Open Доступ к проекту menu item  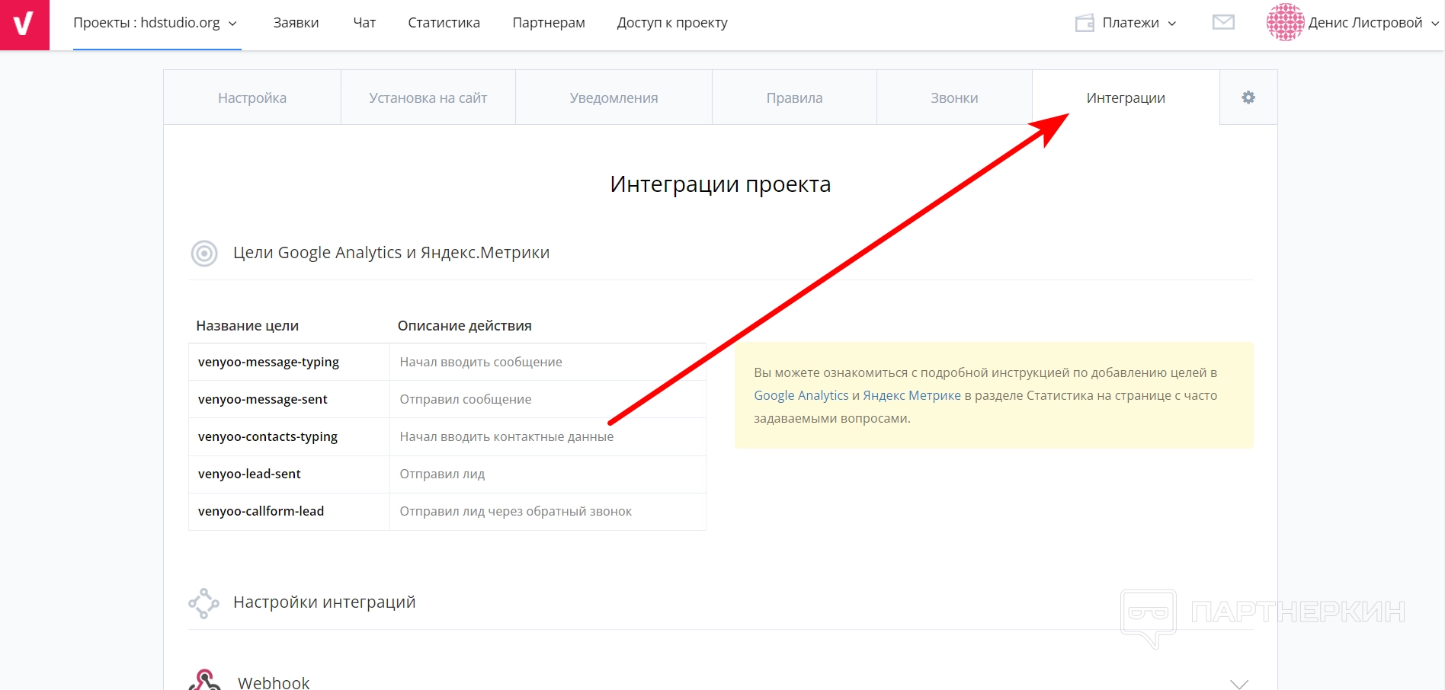pos(672,23)
